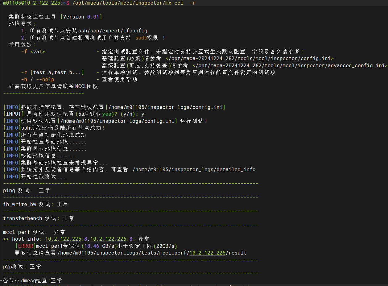Click the transferbench 测试 result line
Screen dimensions: 388x286
click(39, 218)
